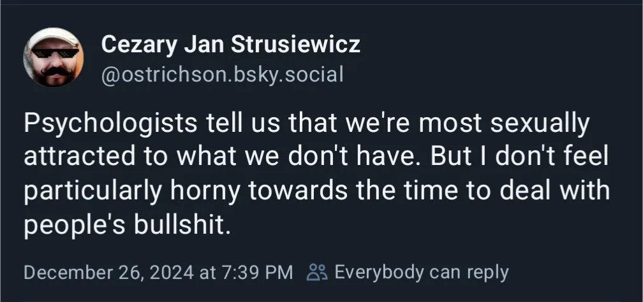Image resolution: width=643 pixels, height=302 pixels.
Task: Click the pixel sunglasses on the avatar
Action: point(55,54)
